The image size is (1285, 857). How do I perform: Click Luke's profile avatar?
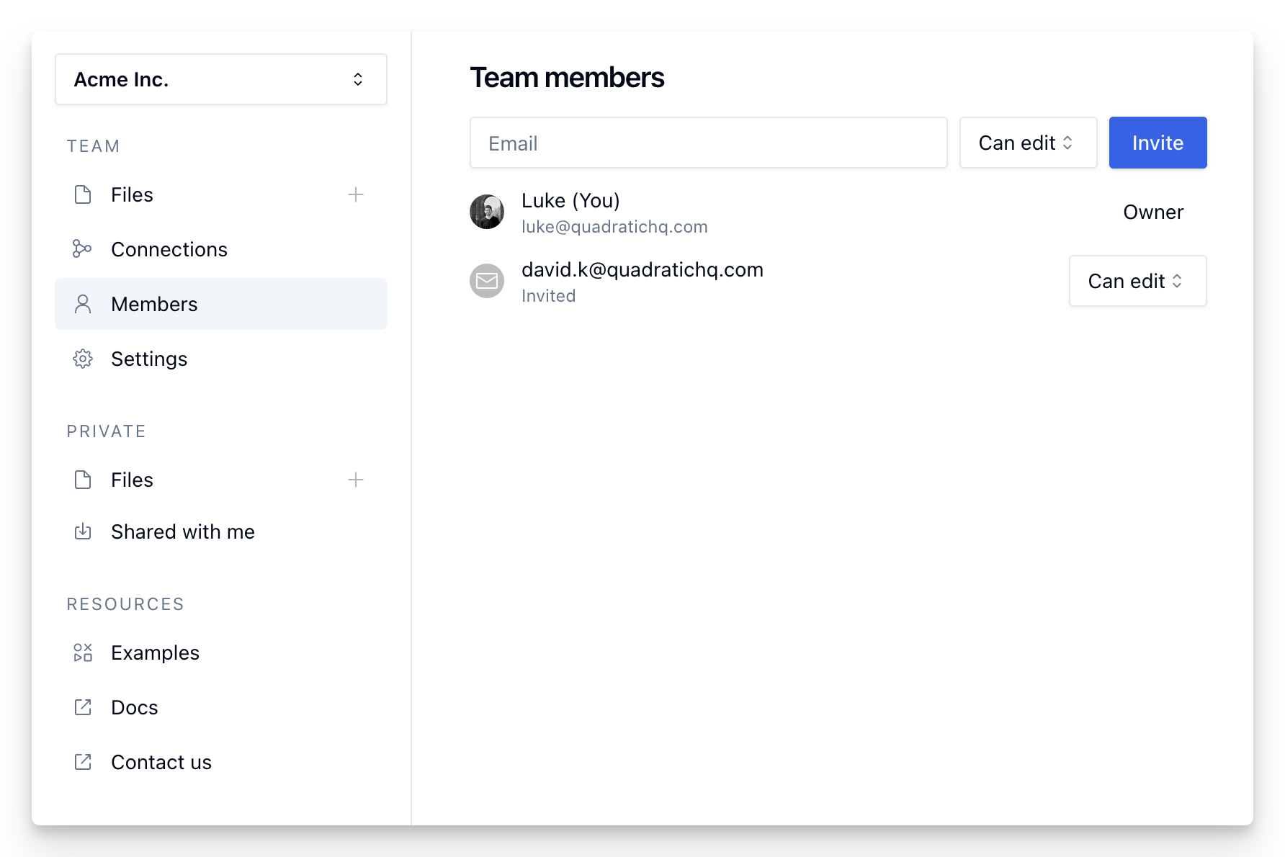click(x=487, y=212)
